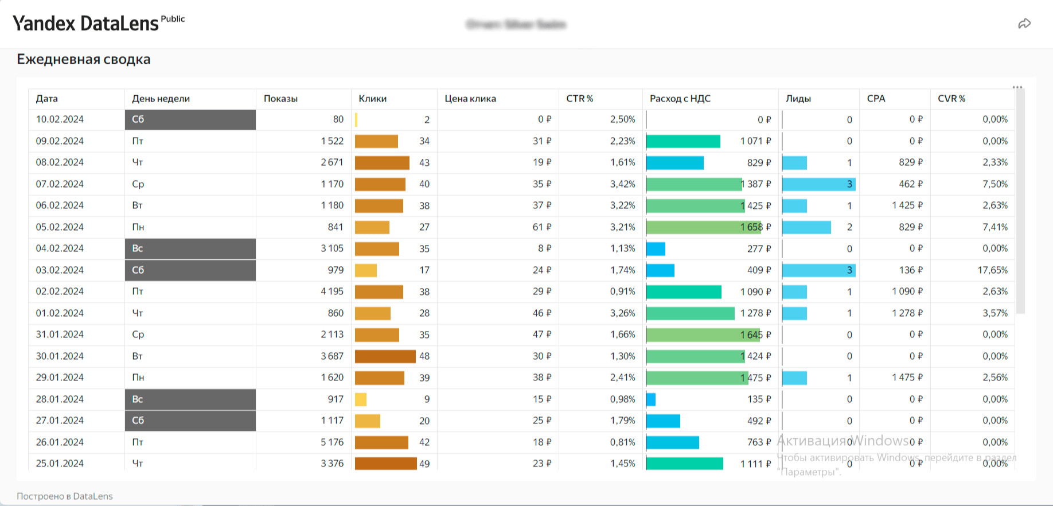Select the Цена клика column header
The image size is (1053, 506).
(x=470, y=99)
